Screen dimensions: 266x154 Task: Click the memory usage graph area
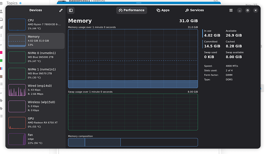pyautogui.click(x=133, y=59)
